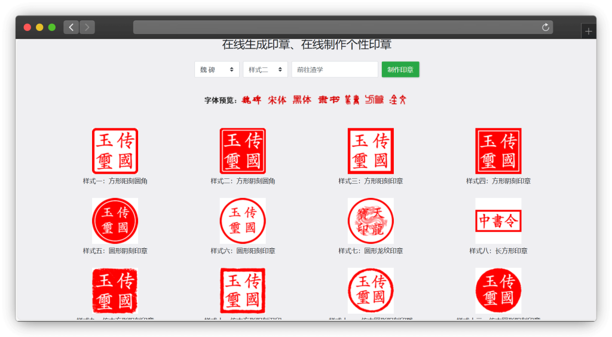
Task: Select the 黑体 font preview sample
Action: tap(302, 100)
